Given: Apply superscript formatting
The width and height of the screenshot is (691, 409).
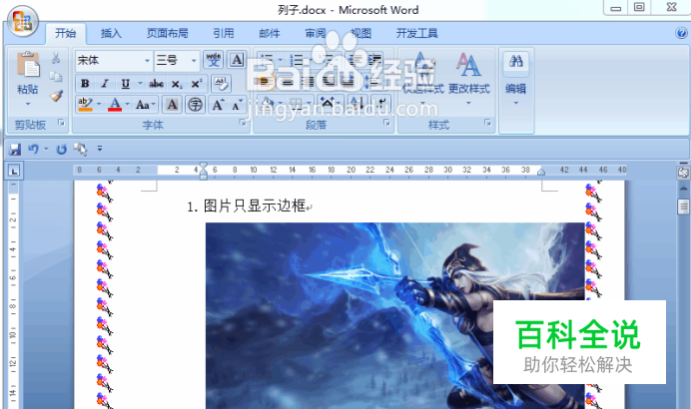Looking at the screenshot, I should click(196, 83).
